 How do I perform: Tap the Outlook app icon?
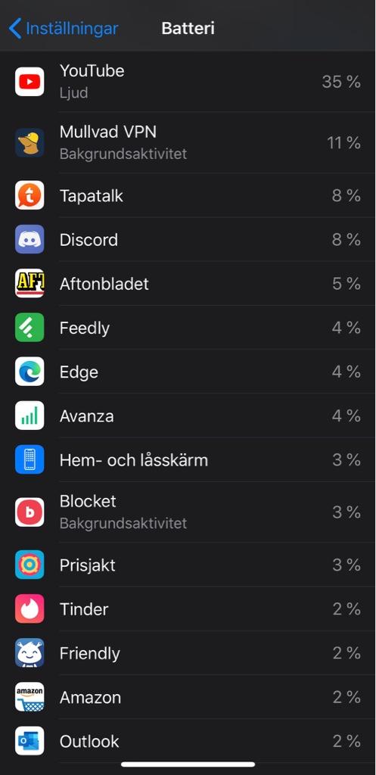(30, 741)
